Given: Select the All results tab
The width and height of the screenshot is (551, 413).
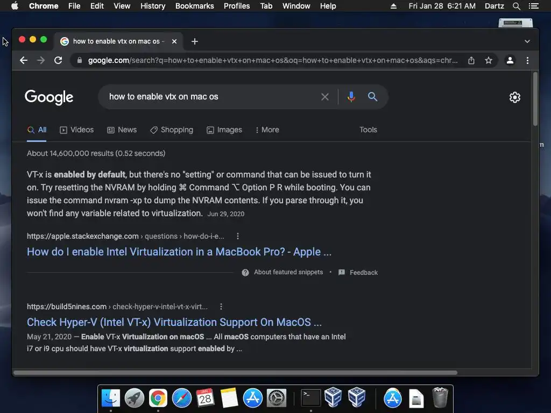Looking at the screenshot, I should (x=37, y=130).
